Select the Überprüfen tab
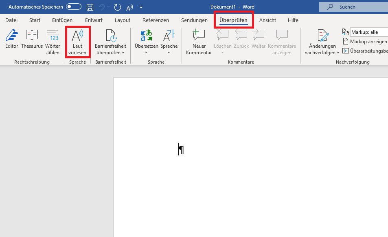Viewport: 388px width, 237px height. tap(233, 20)
